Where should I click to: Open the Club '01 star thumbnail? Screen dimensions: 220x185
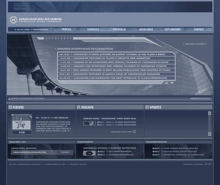(x=21, y=123)
